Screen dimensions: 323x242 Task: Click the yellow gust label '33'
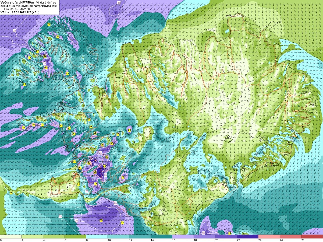pos(96,184)
